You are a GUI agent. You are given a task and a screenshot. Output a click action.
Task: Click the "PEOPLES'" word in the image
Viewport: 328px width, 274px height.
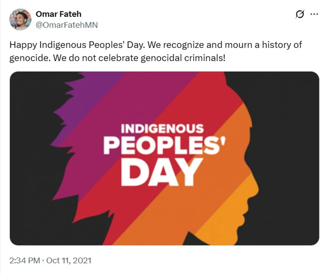(x=163, y=146)
